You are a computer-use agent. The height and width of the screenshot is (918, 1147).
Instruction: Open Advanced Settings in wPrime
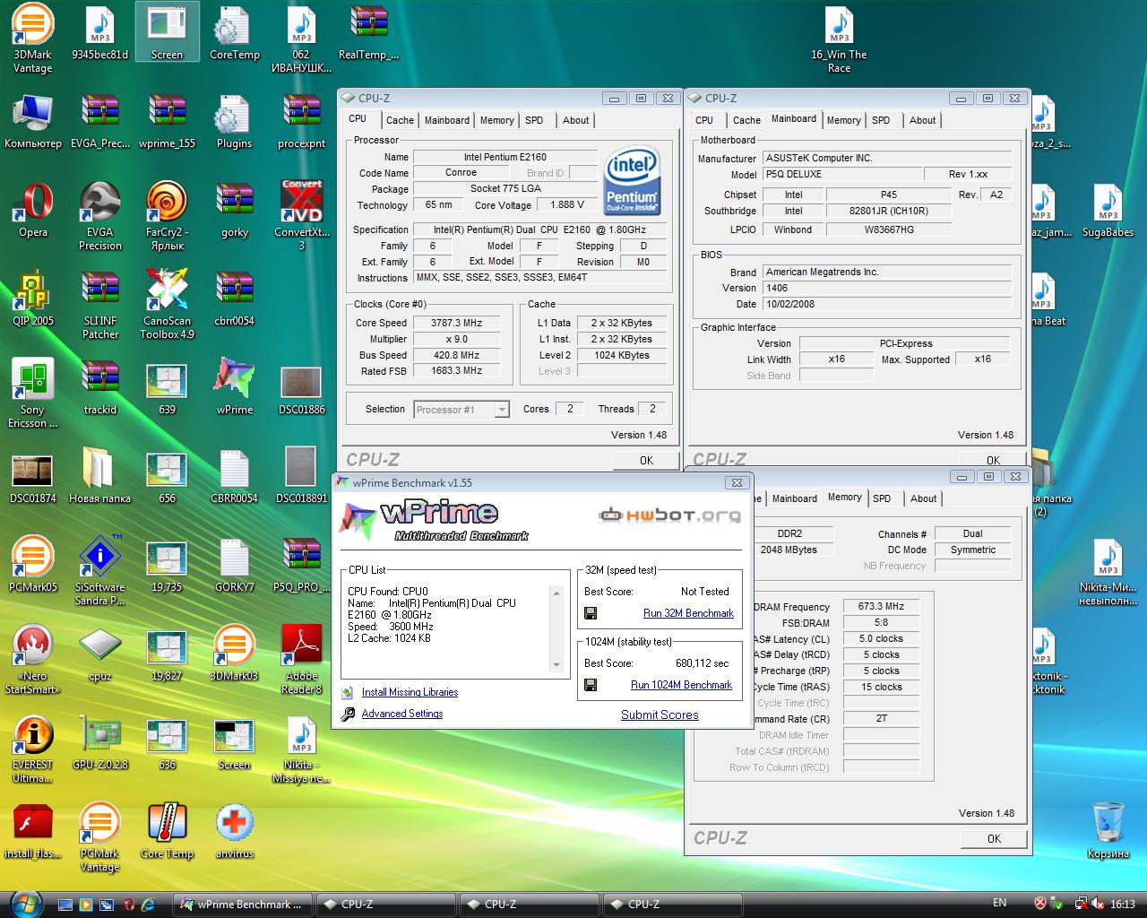[x=401, y=714]
